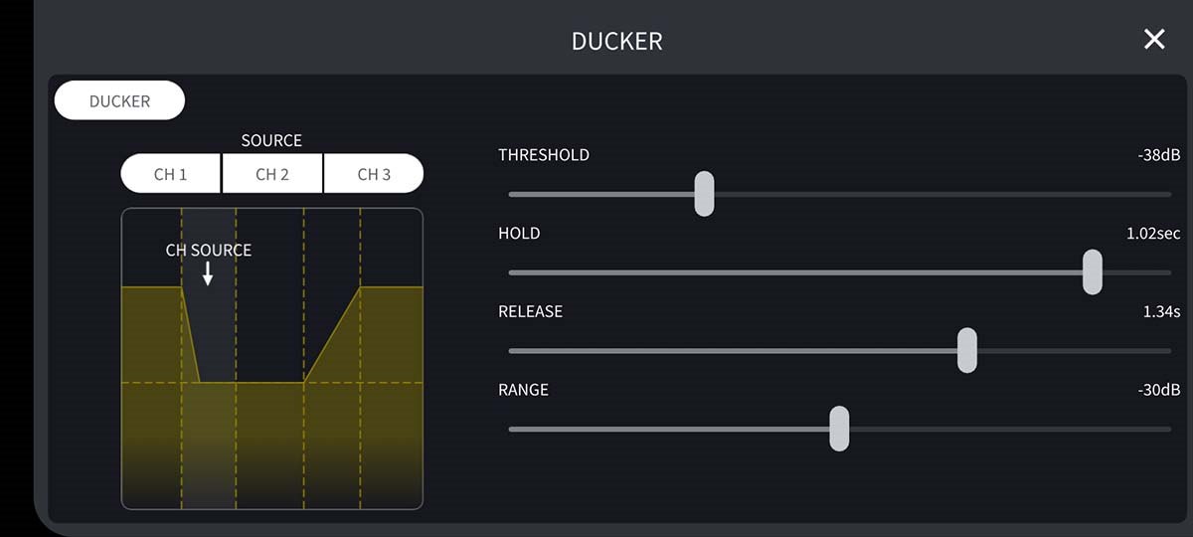Click the Hold slider handle
1193x537 pixels.
[1092, 272]
